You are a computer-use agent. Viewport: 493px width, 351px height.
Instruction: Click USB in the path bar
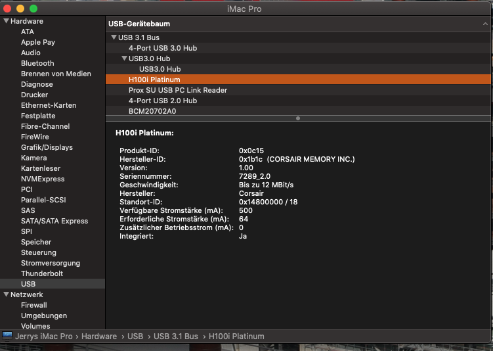pos(135,336)
